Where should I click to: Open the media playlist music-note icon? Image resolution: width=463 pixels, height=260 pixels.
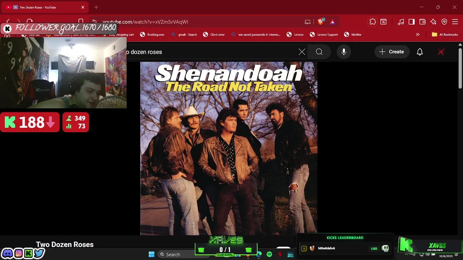pos(401,22)
